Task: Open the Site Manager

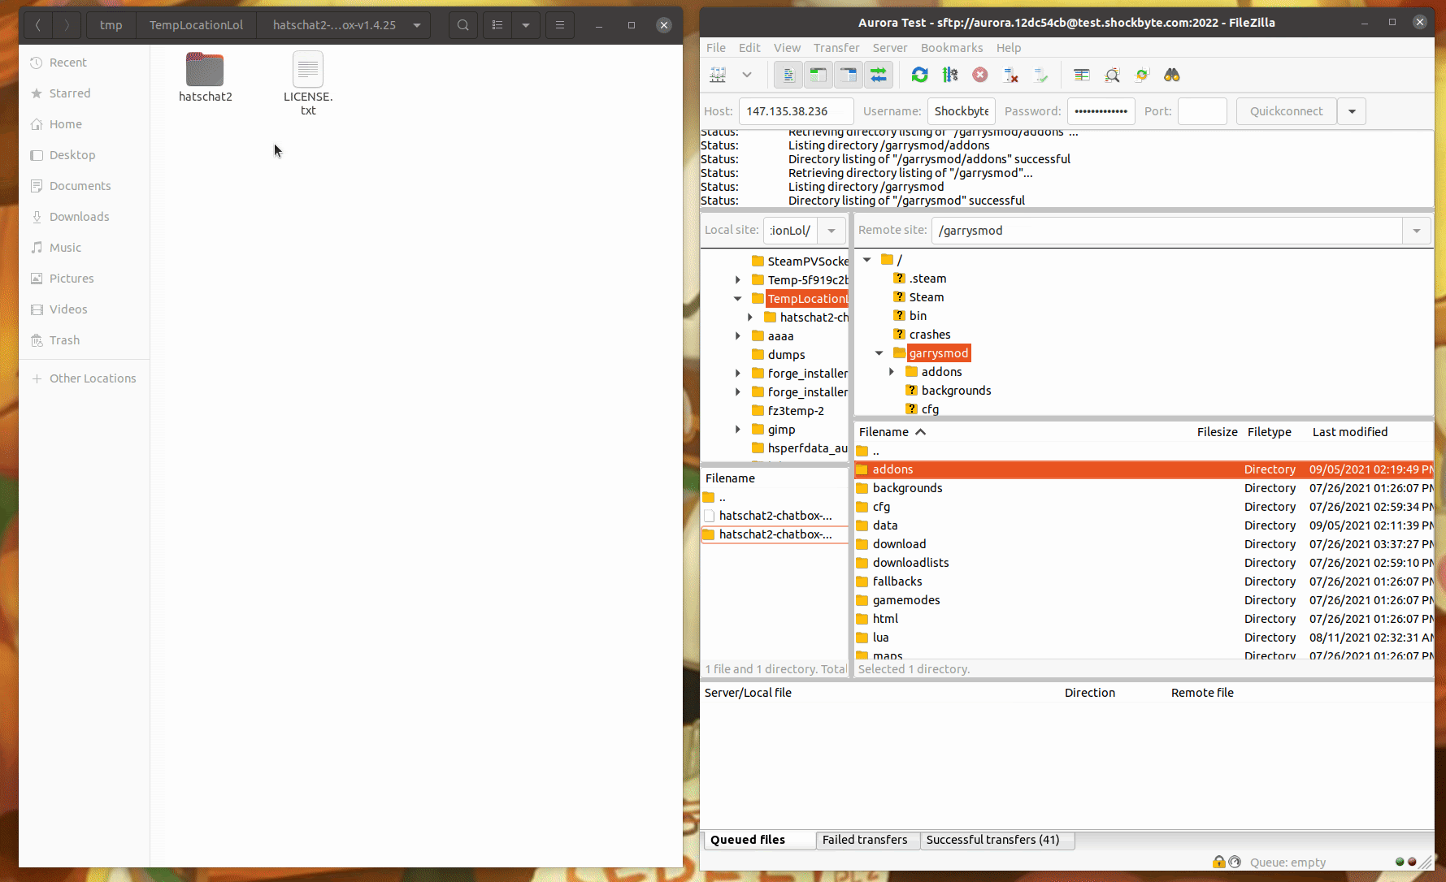Action: point(718,75)
